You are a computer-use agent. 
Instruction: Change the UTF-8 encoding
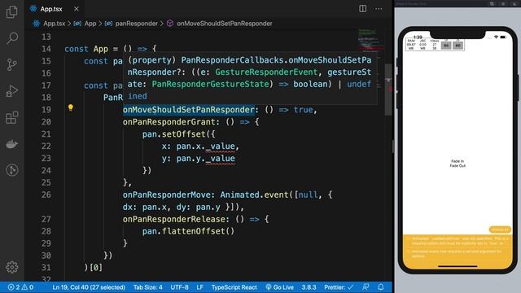(179, 287)
